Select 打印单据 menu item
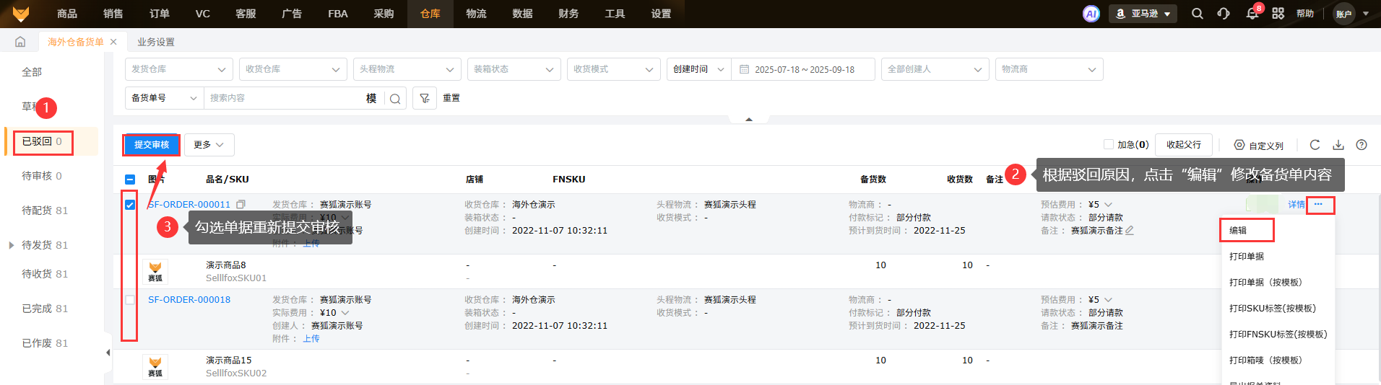1381x385 pixels. [x=1247, y=257]
